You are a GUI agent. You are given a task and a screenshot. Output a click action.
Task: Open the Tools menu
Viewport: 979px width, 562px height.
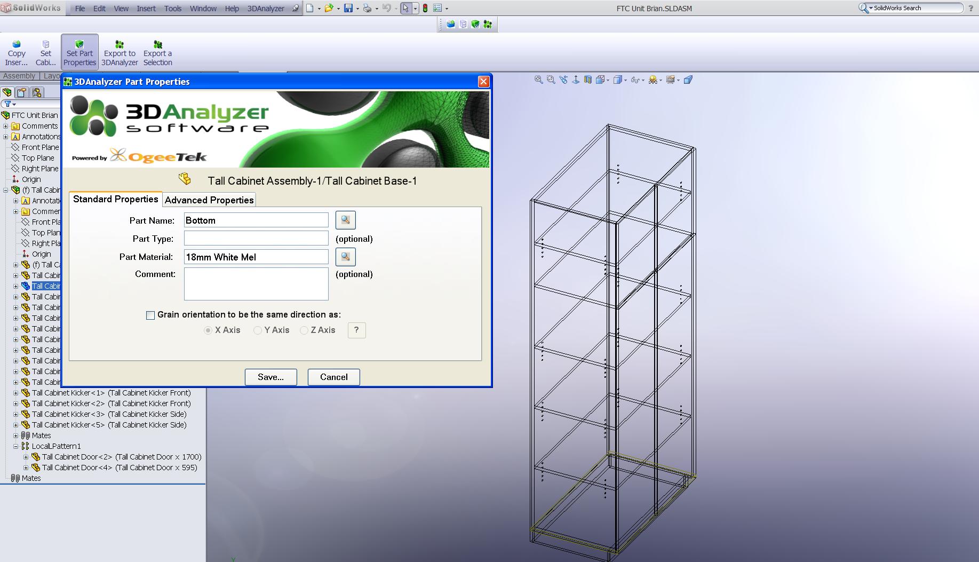tap(173, 9)
